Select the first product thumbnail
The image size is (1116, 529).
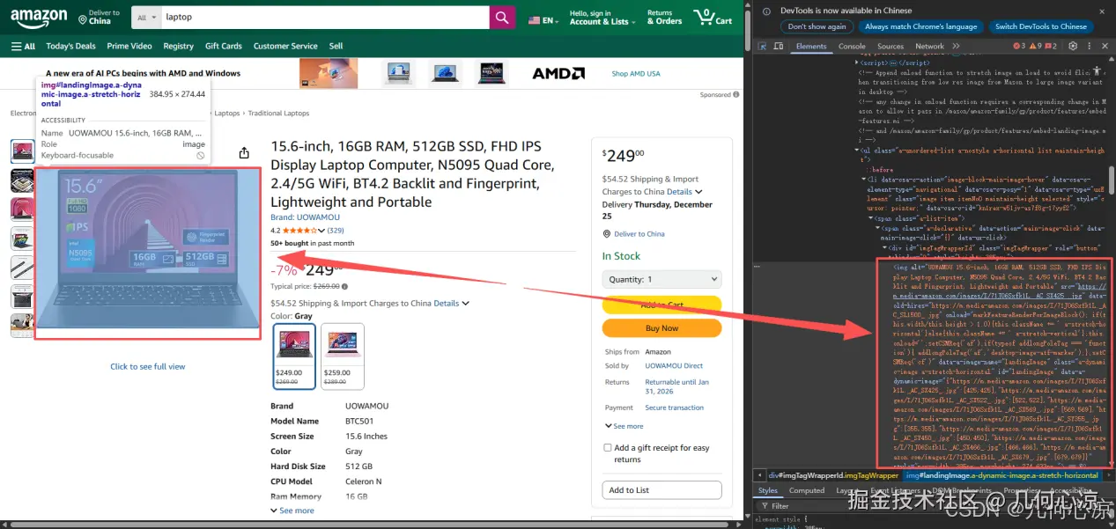pyautogui.click(x=22, y=151)
